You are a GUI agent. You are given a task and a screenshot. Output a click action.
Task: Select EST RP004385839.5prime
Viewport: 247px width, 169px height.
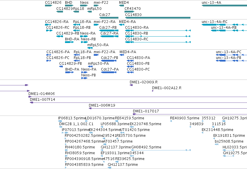66,168
